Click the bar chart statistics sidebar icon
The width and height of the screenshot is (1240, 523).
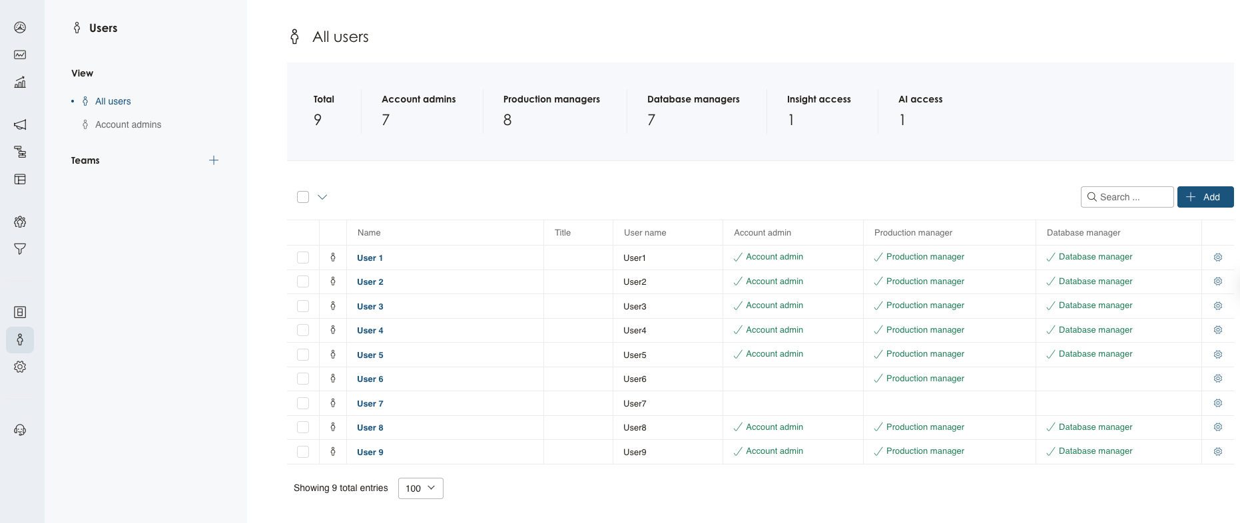coord(20,82)
